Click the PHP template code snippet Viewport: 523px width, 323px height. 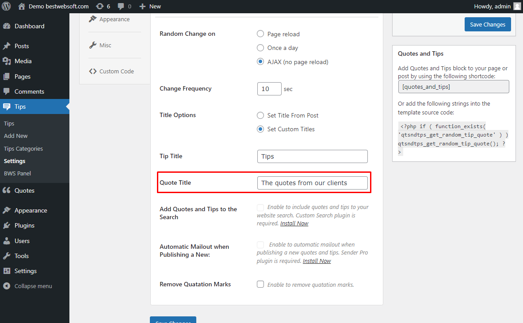(x=453, y=139)
